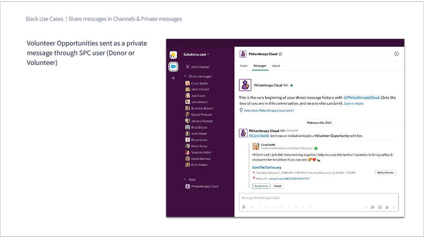Switch to the Home tab
The width and height of the screenshot is (424, 238).
[x=244, y=66]
